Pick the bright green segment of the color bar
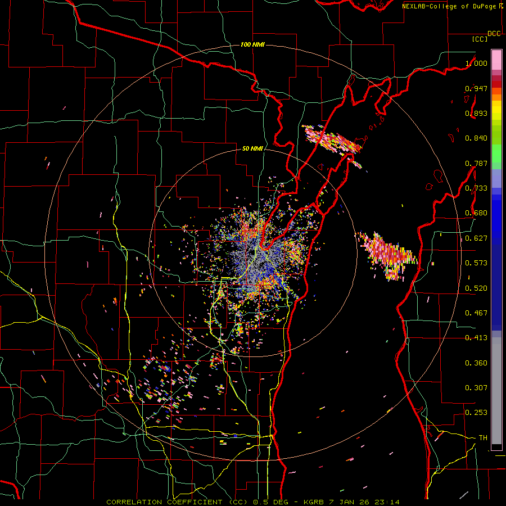 (x=496, y=153)
